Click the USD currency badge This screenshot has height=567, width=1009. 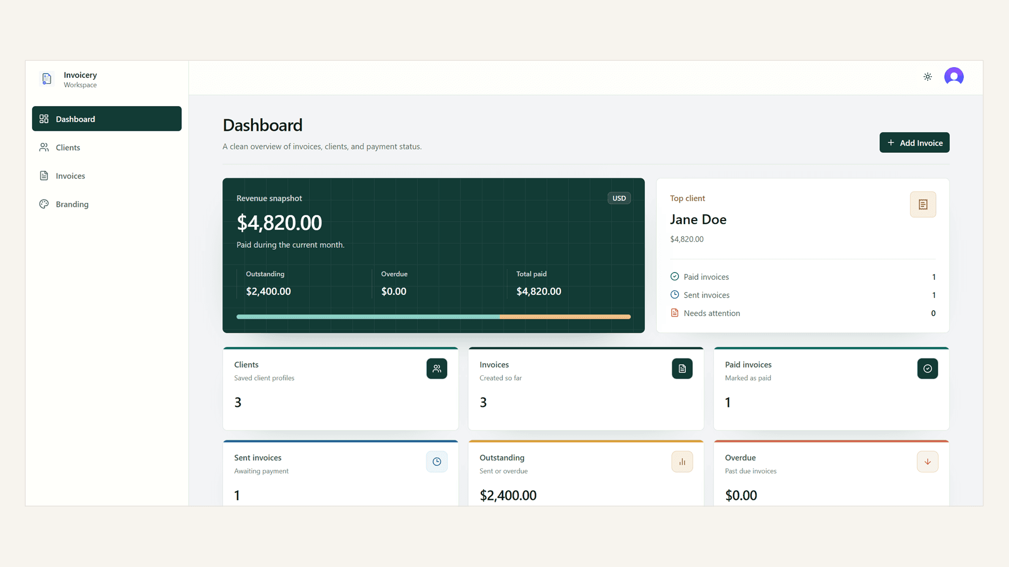tap(619, 198)
